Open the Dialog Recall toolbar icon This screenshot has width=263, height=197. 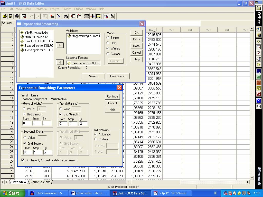24,16
